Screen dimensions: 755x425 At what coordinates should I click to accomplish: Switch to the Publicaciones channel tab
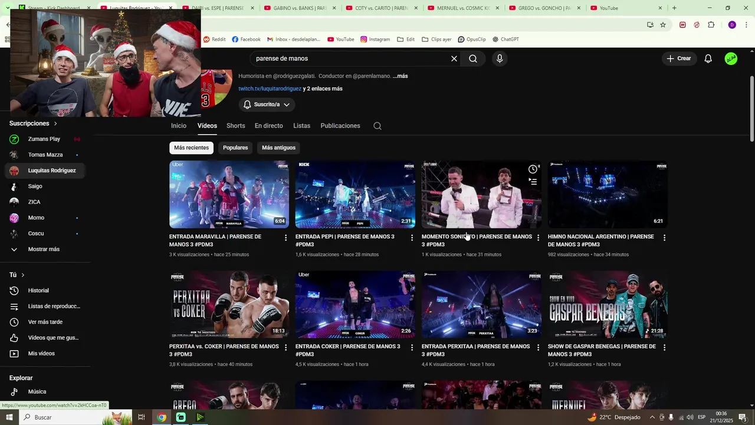[340, 126]
